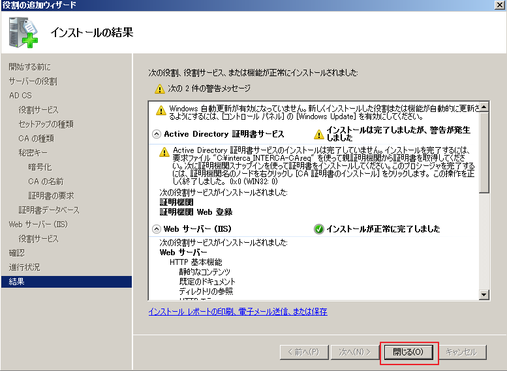Click the 役割サービス step under AD CS

coord(38,110)
